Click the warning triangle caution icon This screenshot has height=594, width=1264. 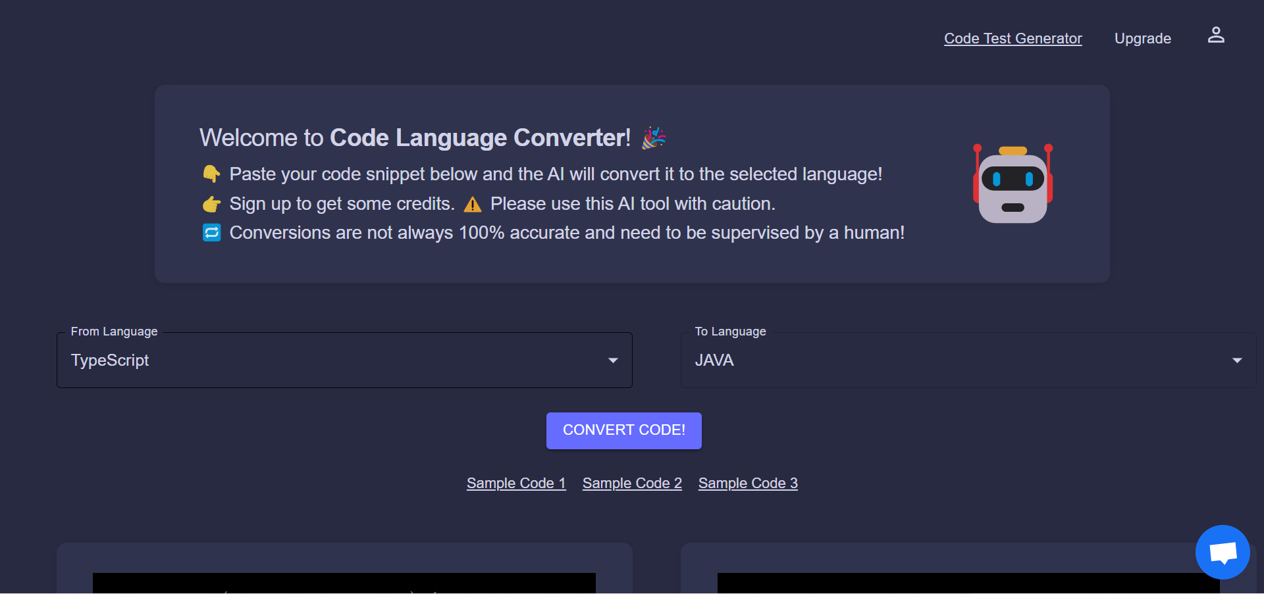tap(473, 205)
